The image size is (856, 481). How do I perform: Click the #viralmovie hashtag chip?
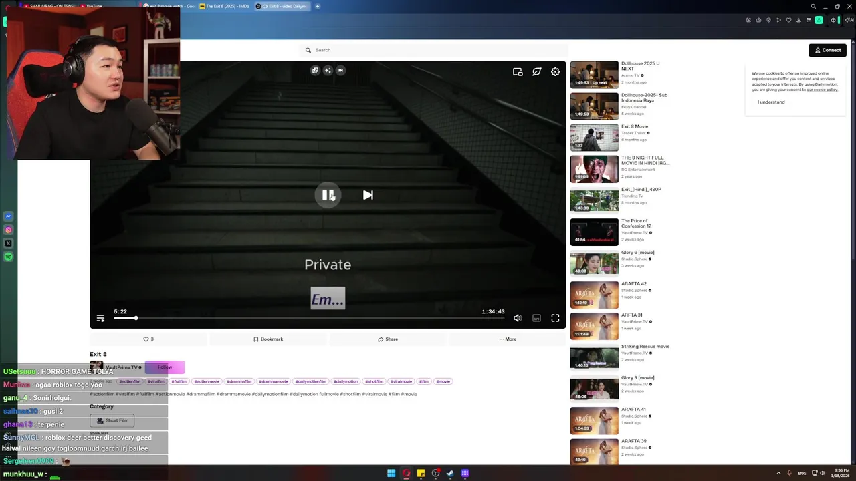point(401,381)
